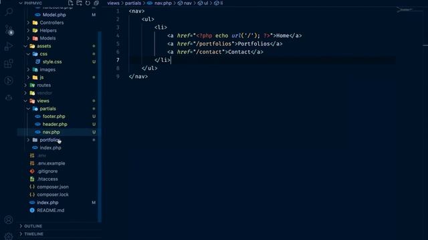The width and height of the screenshot is (428, 240).
Task: Open composer.json file
Action: pyautogui.click(x=53, y=187)
